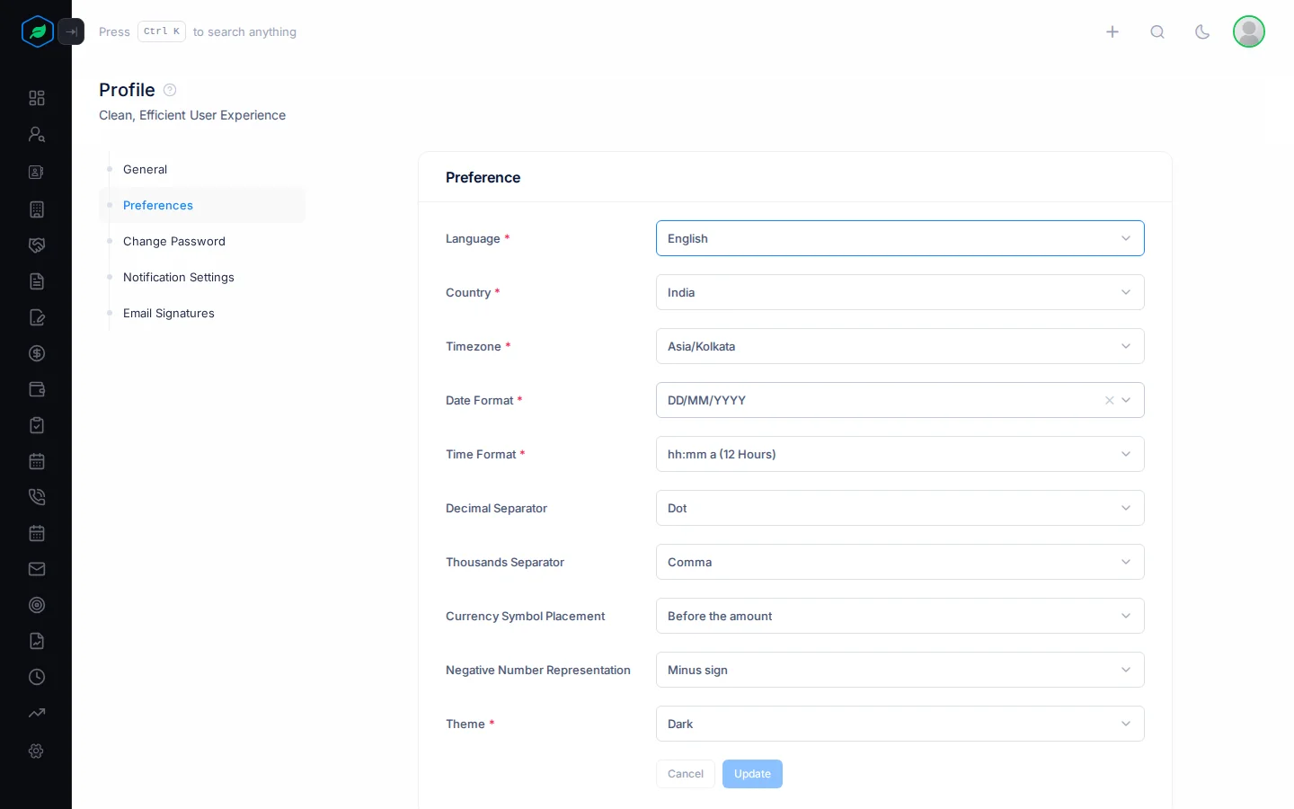Open the Language dropdown showing English
Viewport: 1294px width, 809px height.
(x=900, y=238)
